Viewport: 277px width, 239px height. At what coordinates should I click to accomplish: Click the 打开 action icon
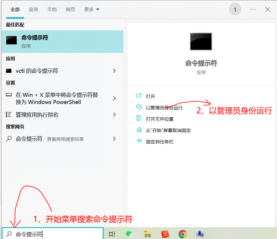139,96
